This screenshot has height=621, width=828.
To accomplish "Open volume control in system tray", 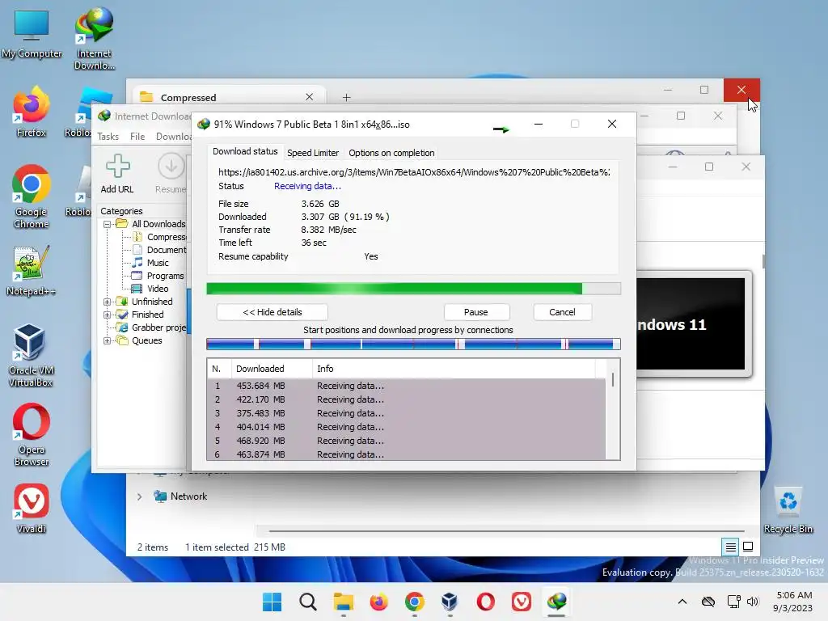I will (x=753, y=602).
